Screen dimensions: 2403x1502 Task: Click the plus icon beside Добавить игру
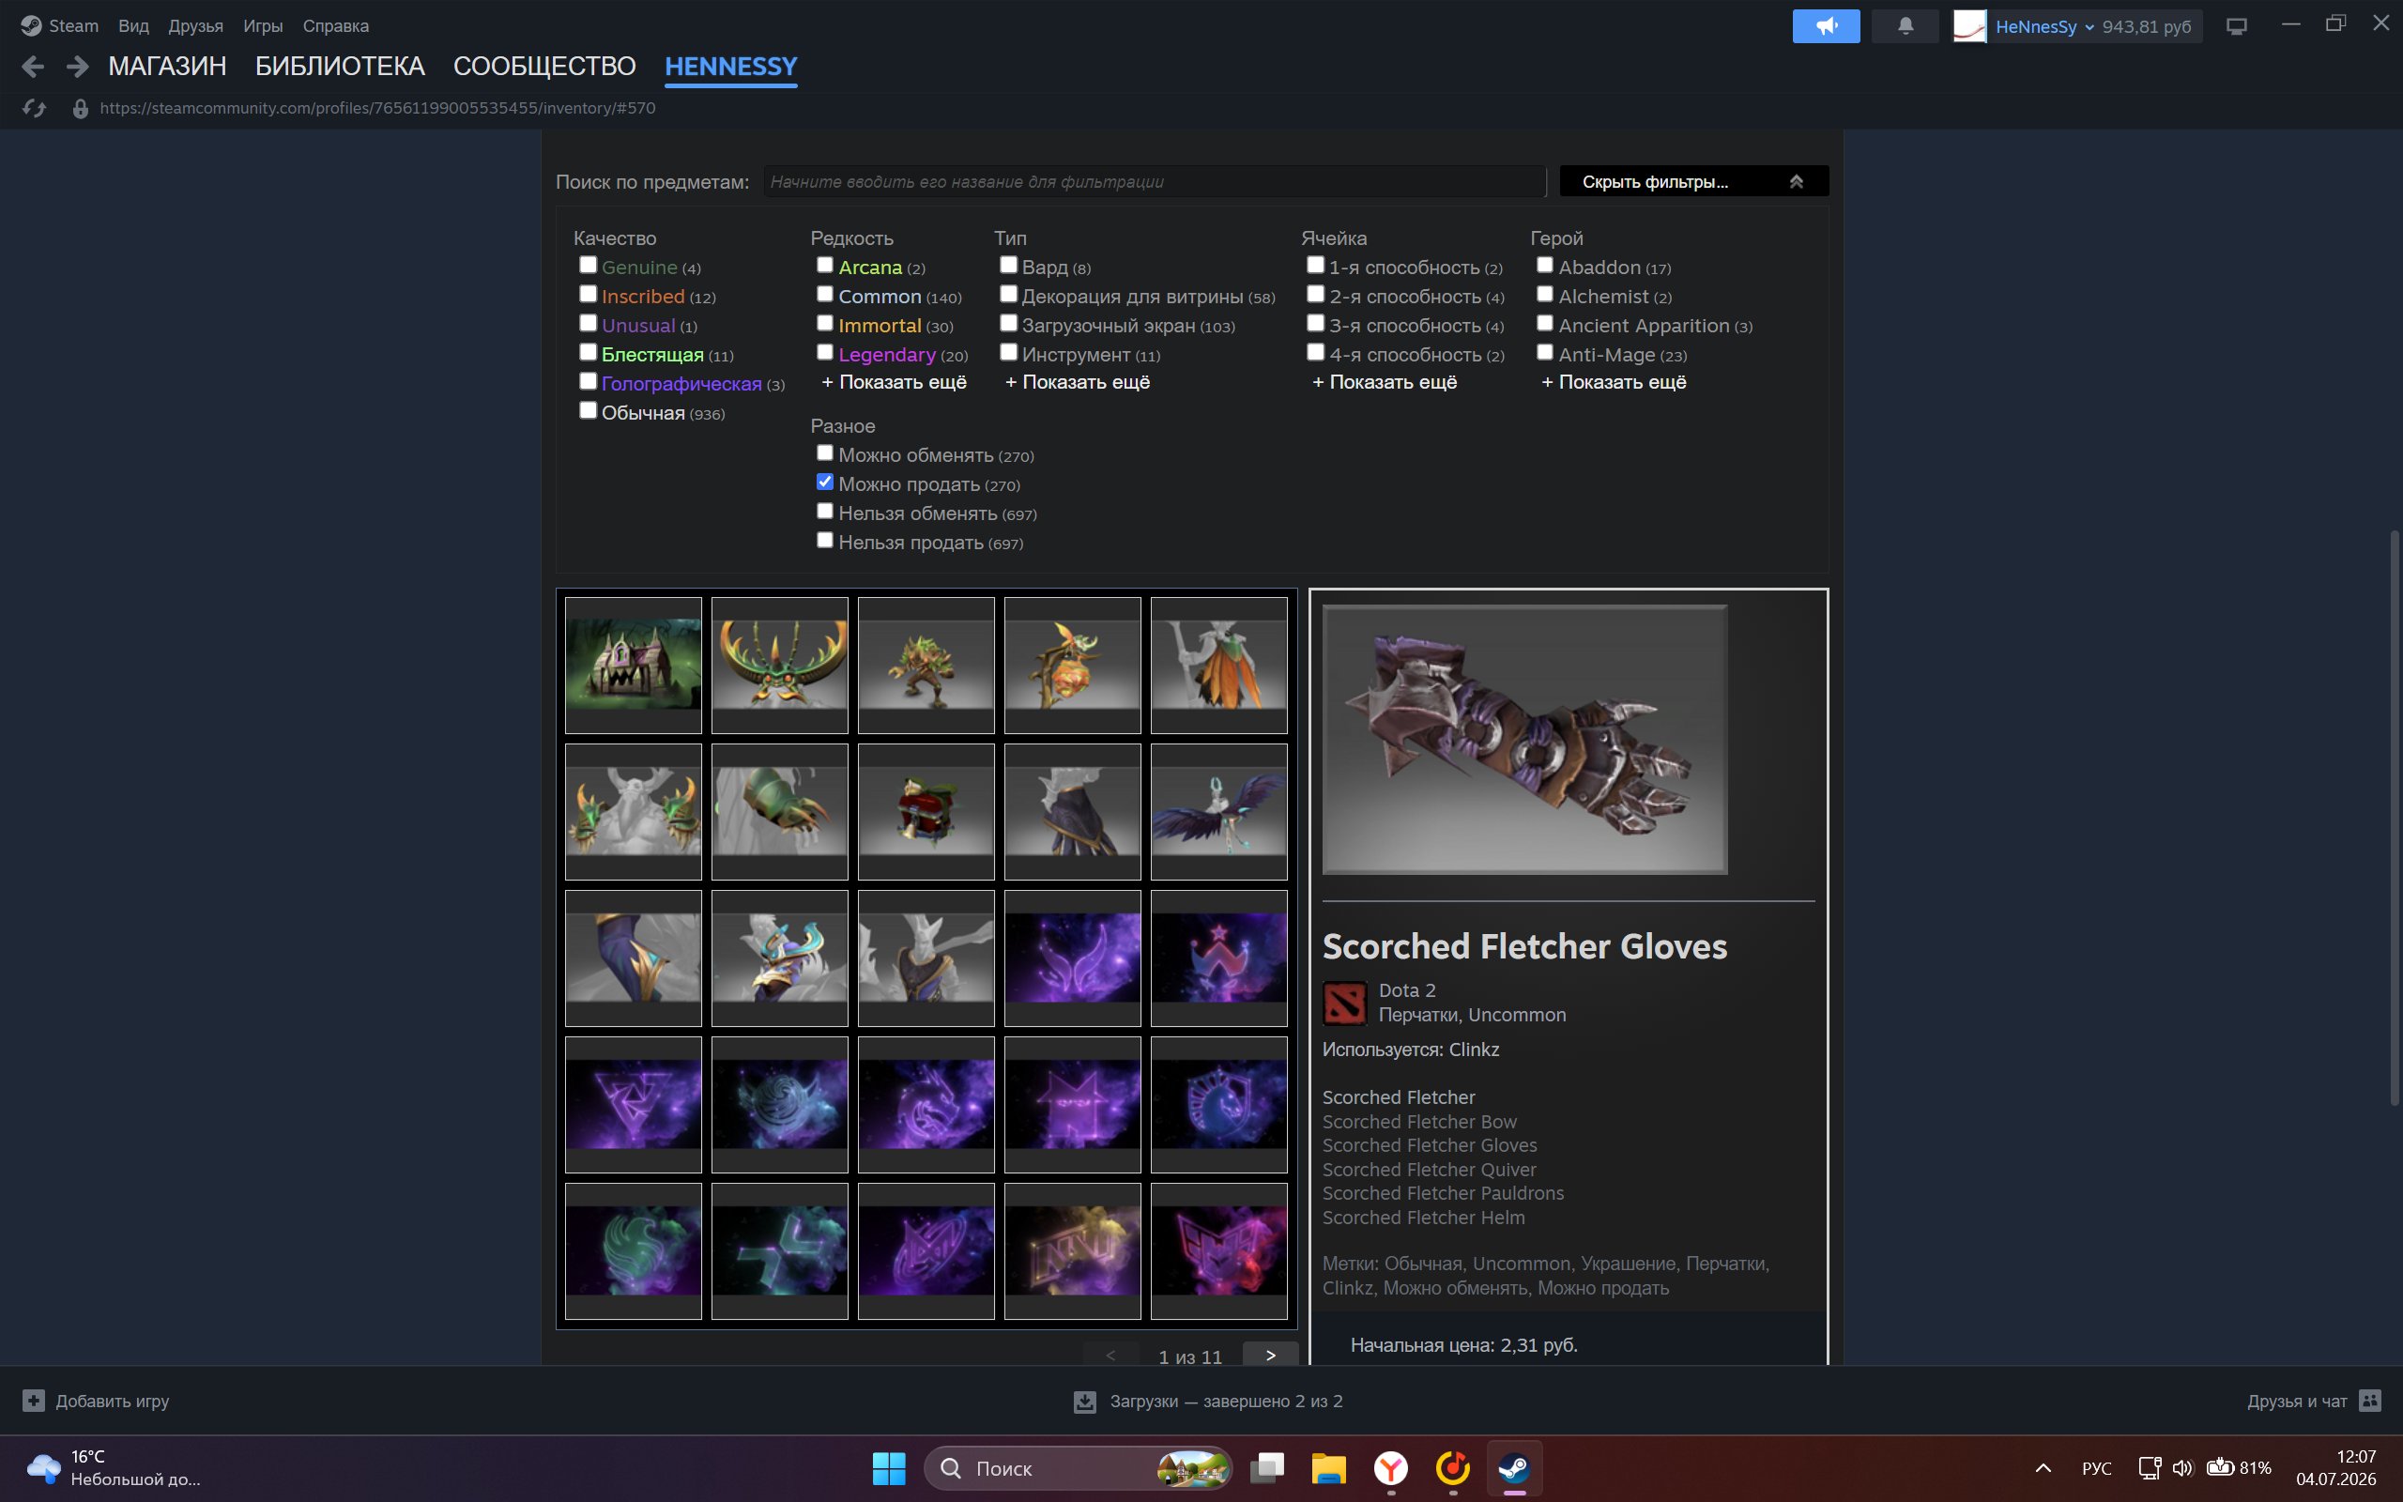coord(34,1401)
